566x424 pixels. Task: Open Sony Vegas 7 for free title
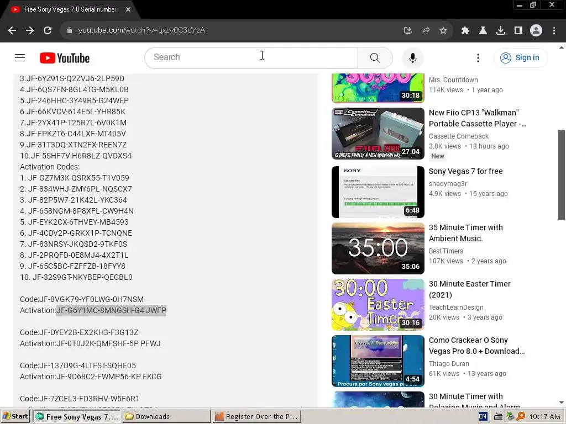(x=465, y=171)
